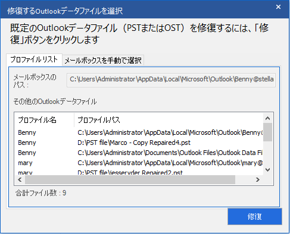Select Benny row with Outlook Files path

point(139,153)
